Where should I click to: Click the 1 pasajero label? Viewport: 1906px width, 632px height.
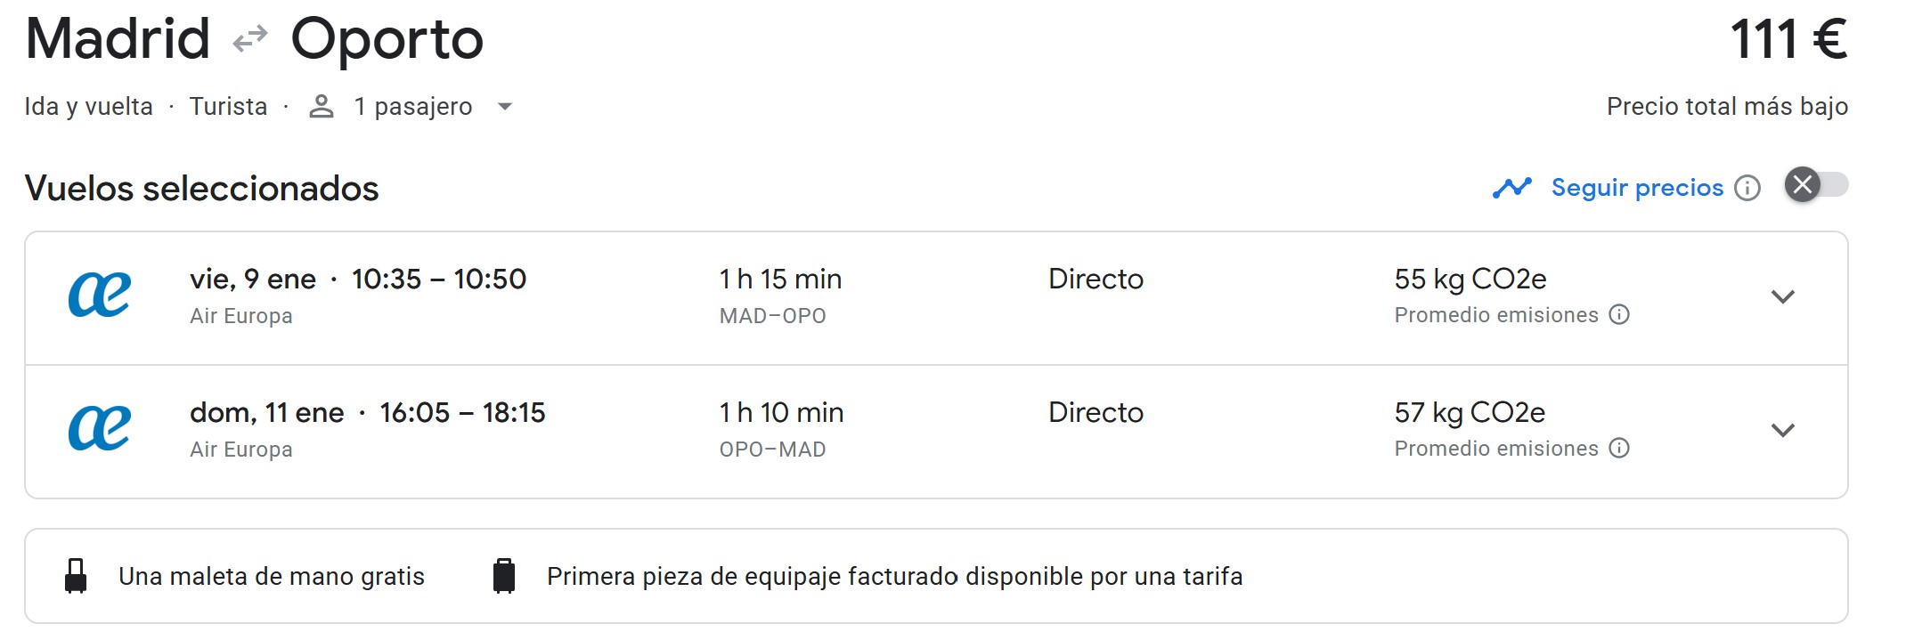[412, 107]
